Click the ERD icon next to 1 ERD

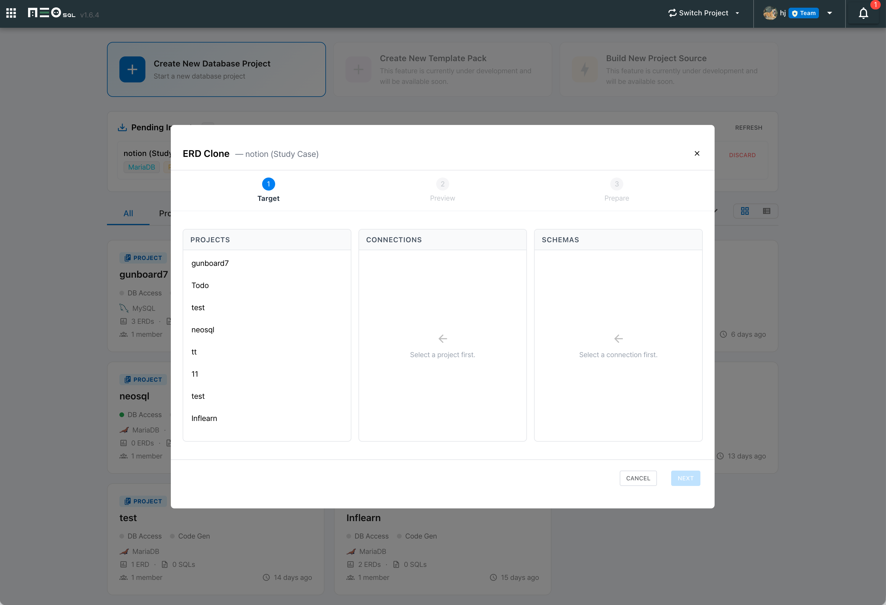124,565
